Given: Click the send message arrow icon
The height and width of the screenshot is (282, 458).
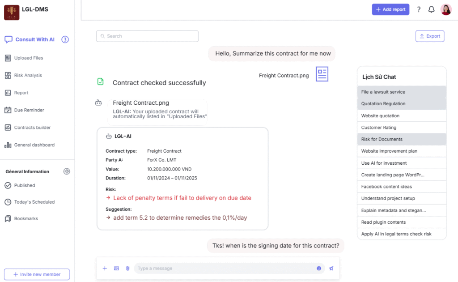Looking at the screenshot, I should tap(331, 269).
